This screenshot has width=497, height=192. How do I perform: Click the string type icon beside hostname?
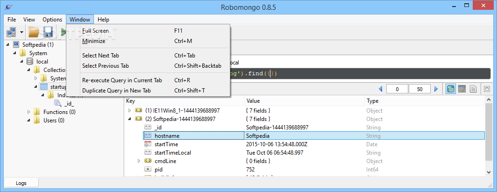coord(148,135)
